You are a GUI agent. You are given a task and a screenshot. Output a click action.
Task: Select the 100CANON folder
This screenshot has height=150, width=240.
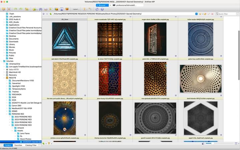[17, 94]
